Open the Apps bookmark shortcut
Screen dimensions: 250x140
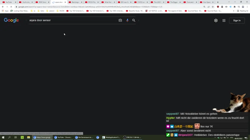pos(5,11)
